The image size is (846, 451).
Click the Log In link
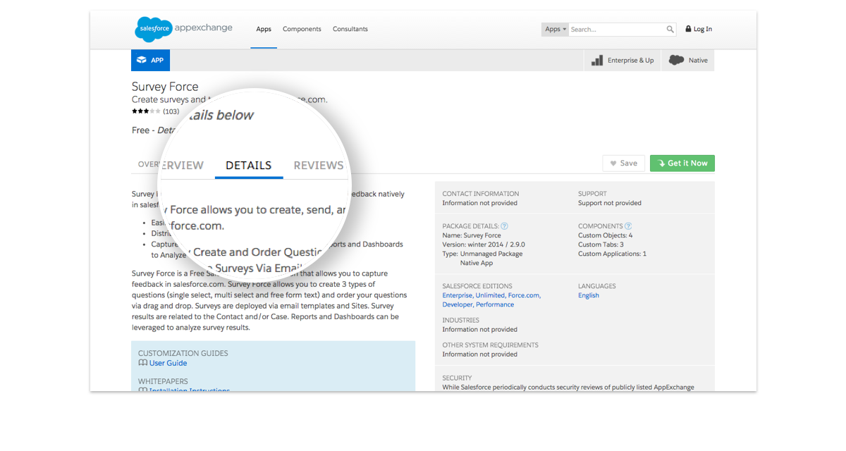[703, 30]
